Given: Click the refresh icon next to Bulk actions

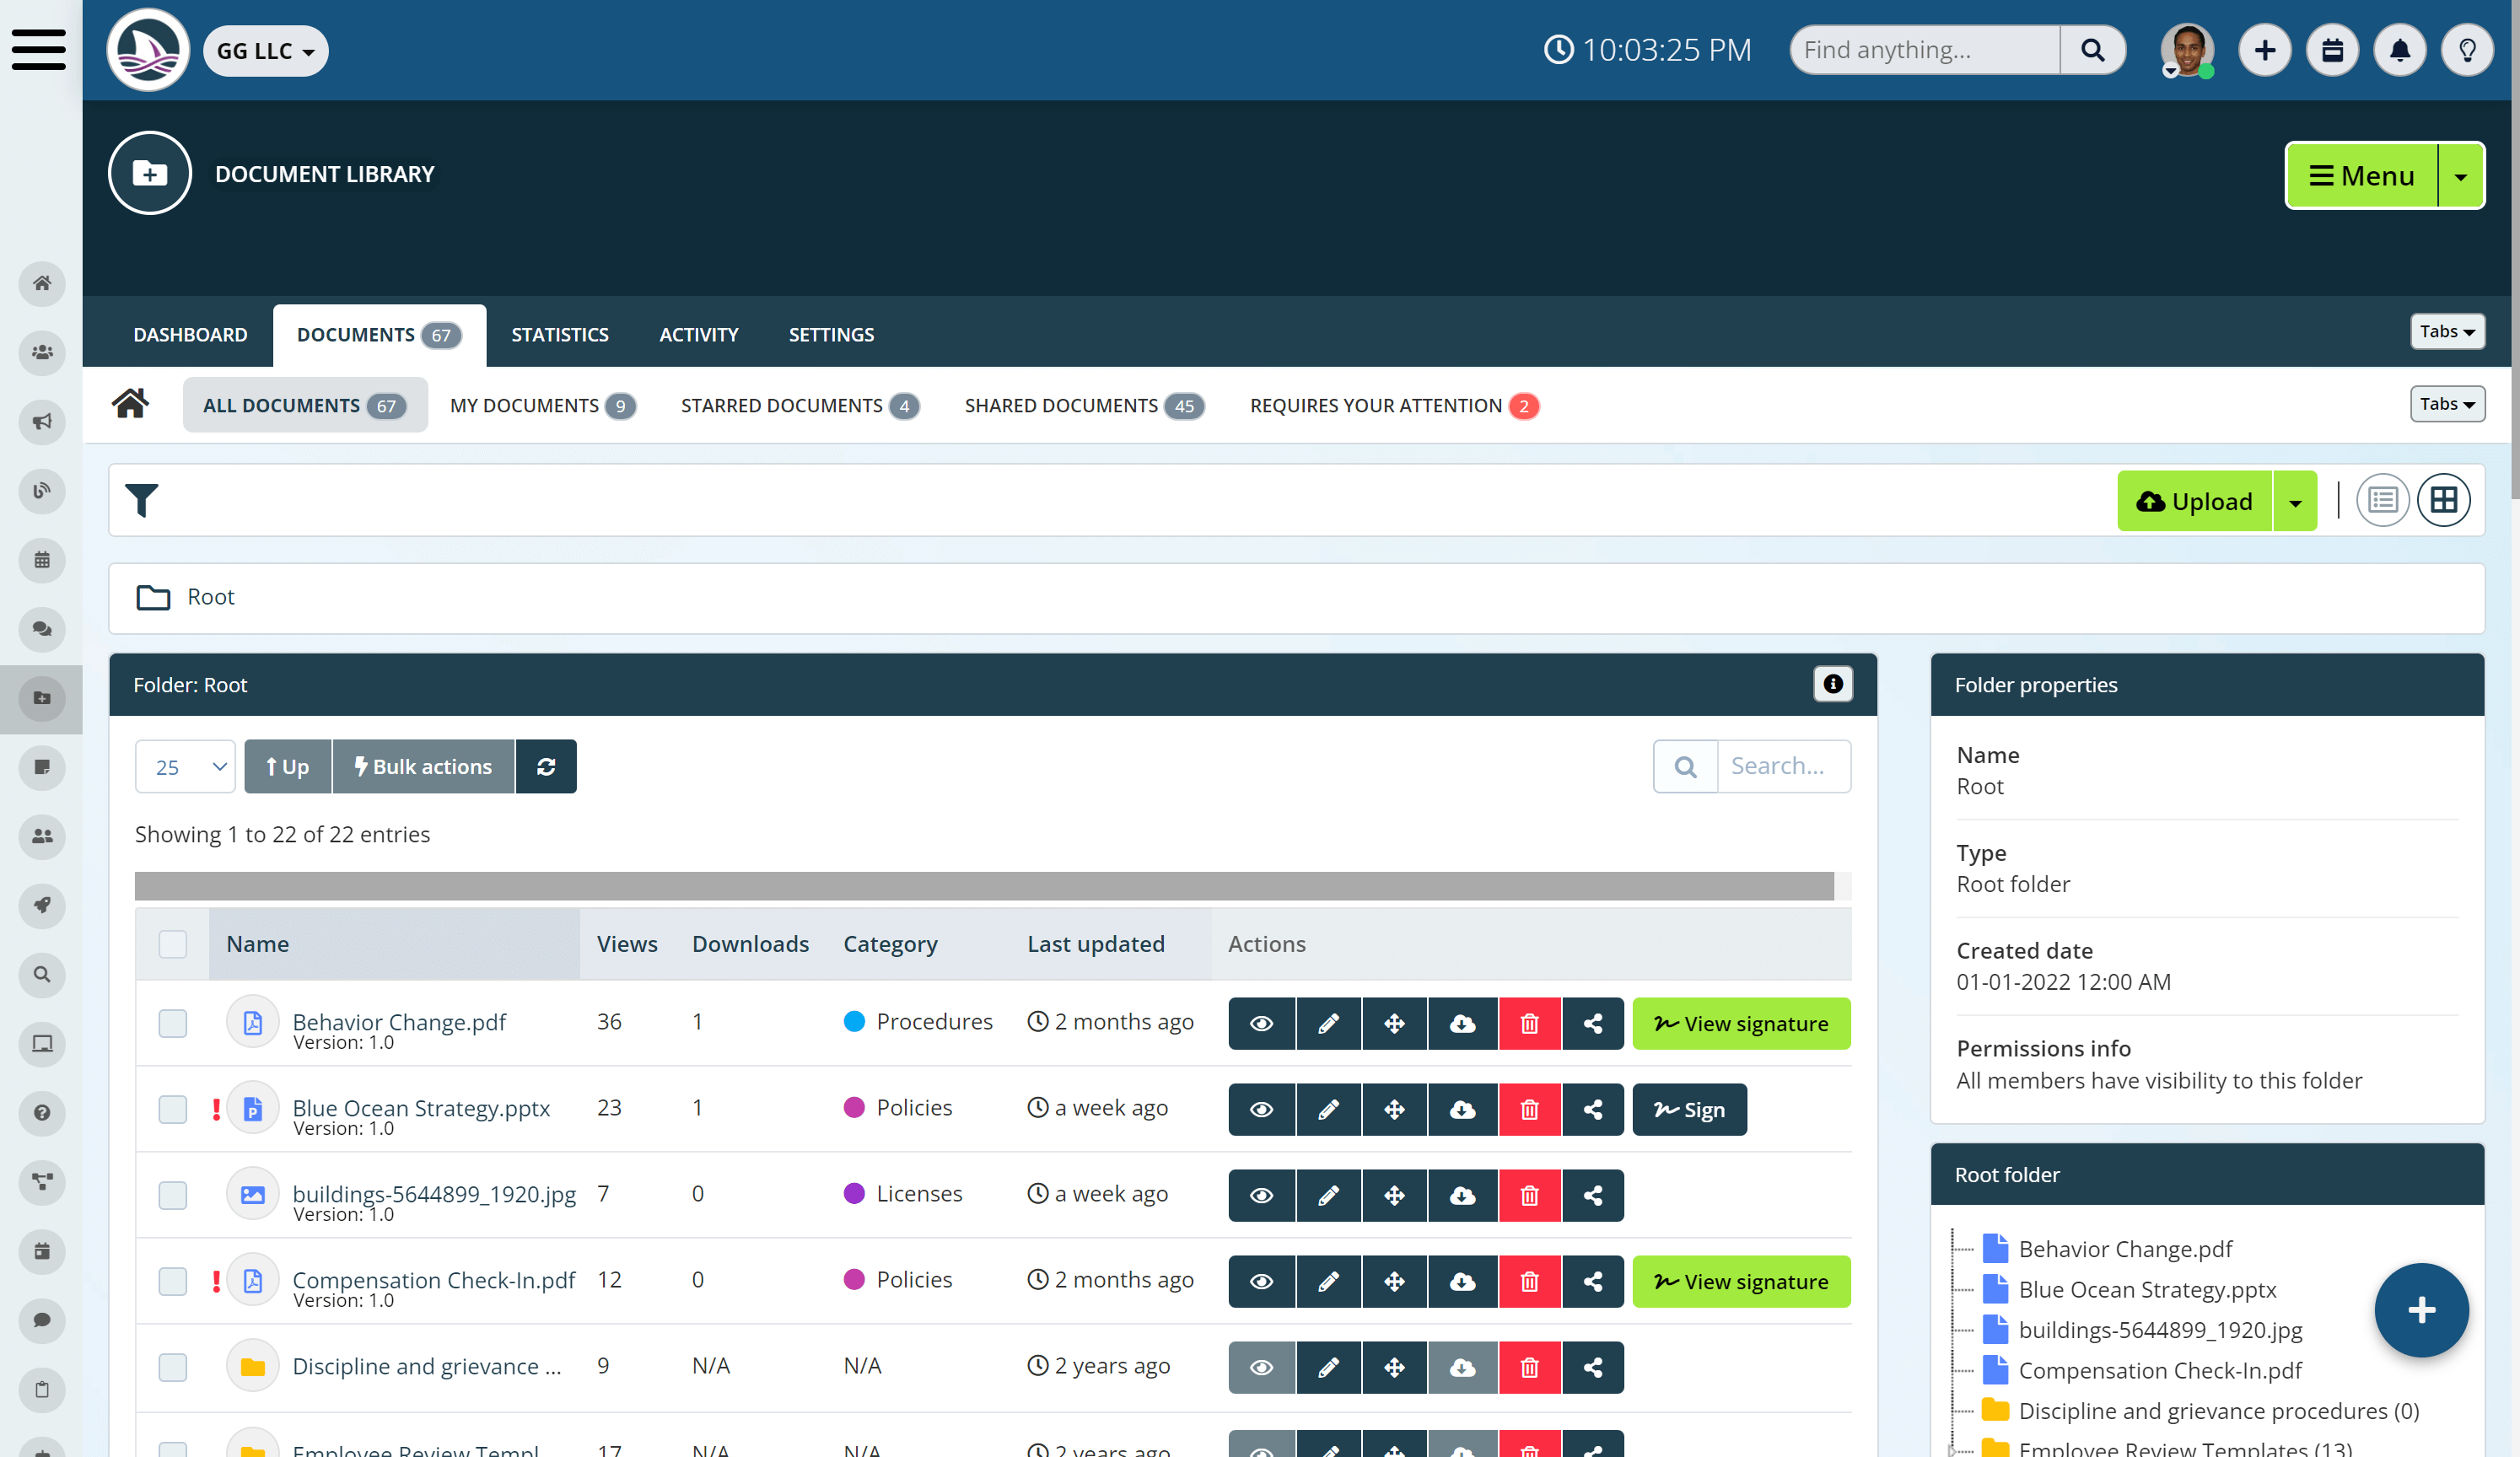Looking at the screenshot, I should pyautogui.click(x=546, y=767).
